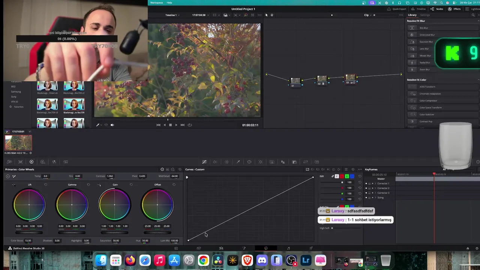Open the Clip mode dropdown
This screenshot has height=270, width=480.
368,15
